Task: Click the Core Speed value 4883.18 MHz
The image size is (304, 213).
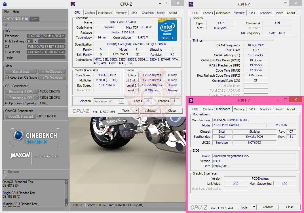Action: click(107, 75)
